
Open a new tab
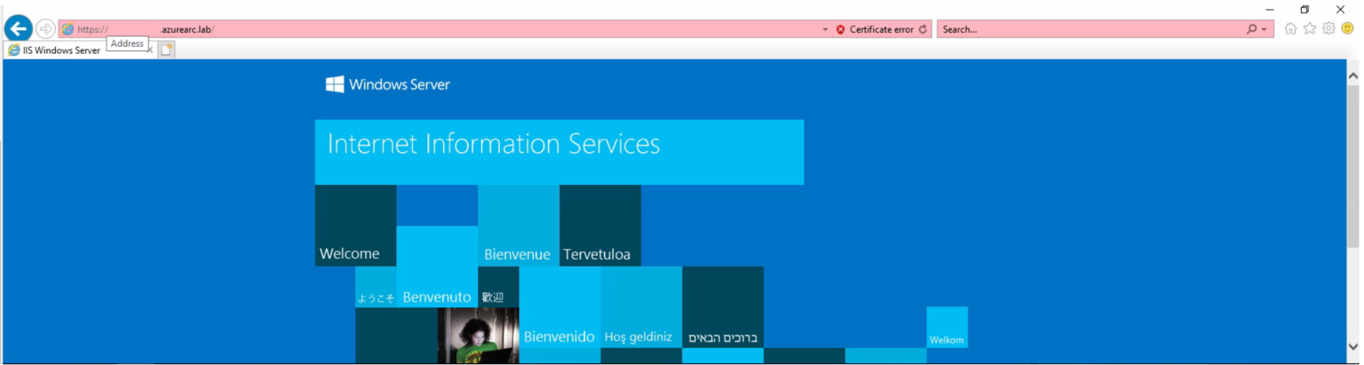(x=166, y=50)
